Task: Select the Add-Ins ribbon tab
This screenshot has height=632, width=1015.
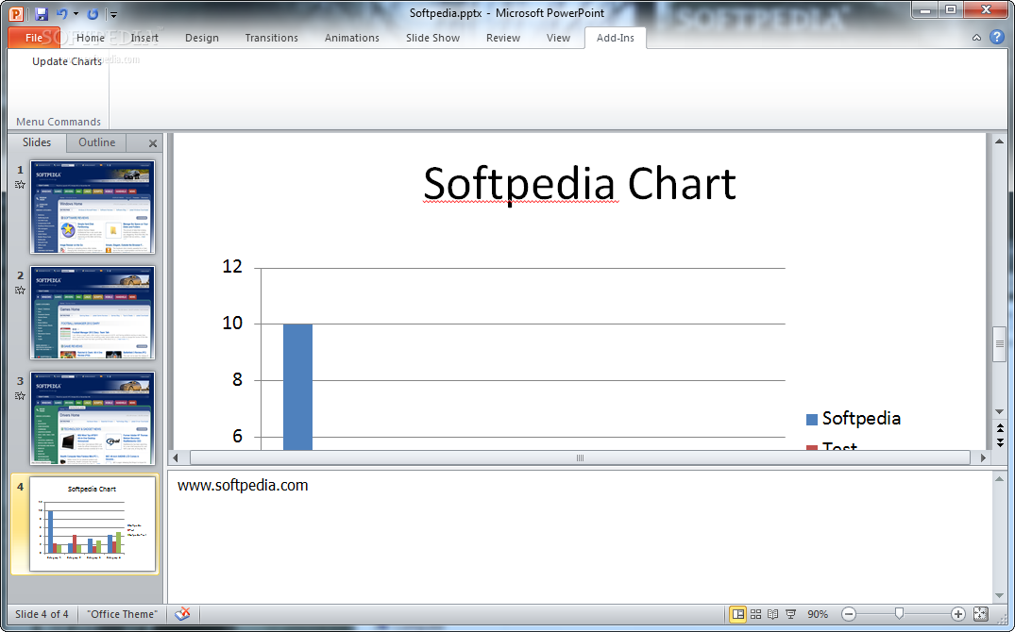Action: tap(615, 38)
